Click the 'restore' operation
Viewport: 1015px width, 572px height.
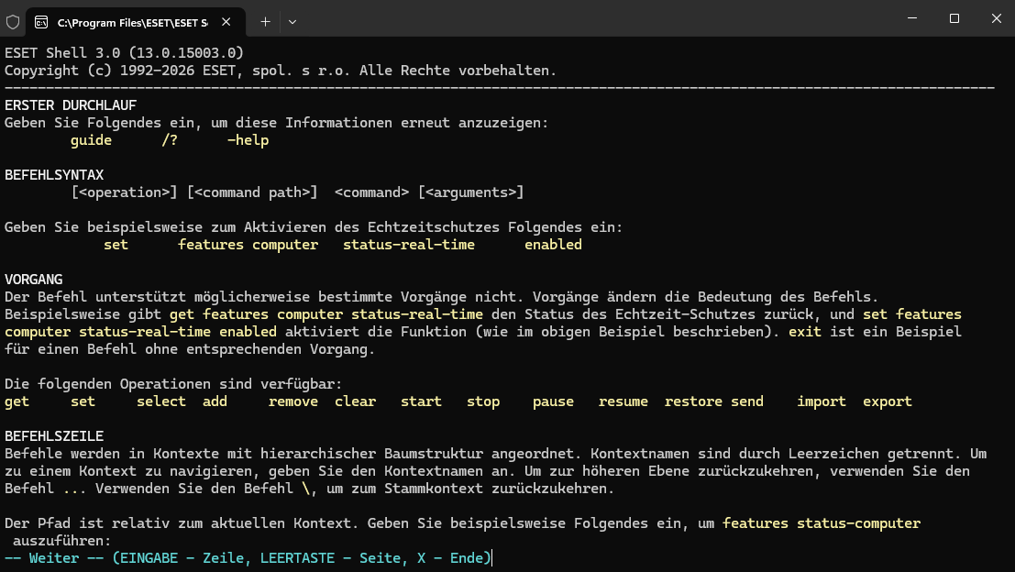point(694,401)
